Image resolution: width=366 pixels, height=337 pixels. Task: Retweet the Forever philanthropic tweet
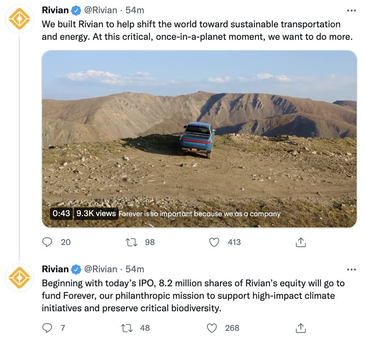pos(127,328)
